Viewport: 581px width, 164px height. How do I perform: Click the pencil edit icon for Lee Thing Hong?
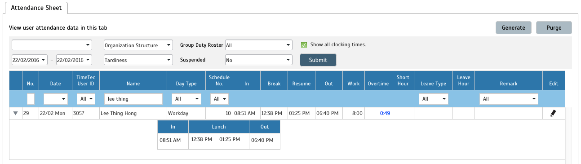pos(553,113)
